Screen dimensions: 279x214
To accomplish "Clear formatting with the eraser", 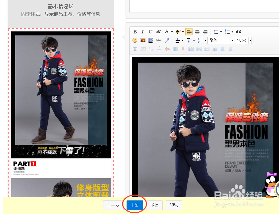I will pyautogui.click(x=167, y=40).
